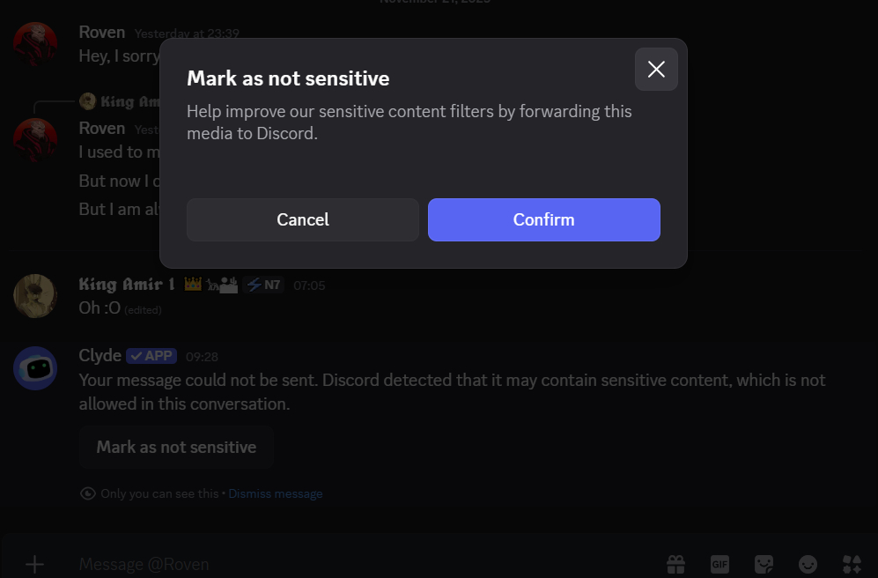Screen dimensions: 878x578
Task: Click Roven's avatar on the first message
Action: [x=35, y=44]
